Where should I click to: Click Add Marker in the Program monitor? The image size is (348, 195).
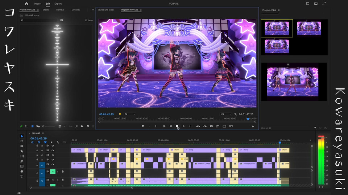pos(143,126)
